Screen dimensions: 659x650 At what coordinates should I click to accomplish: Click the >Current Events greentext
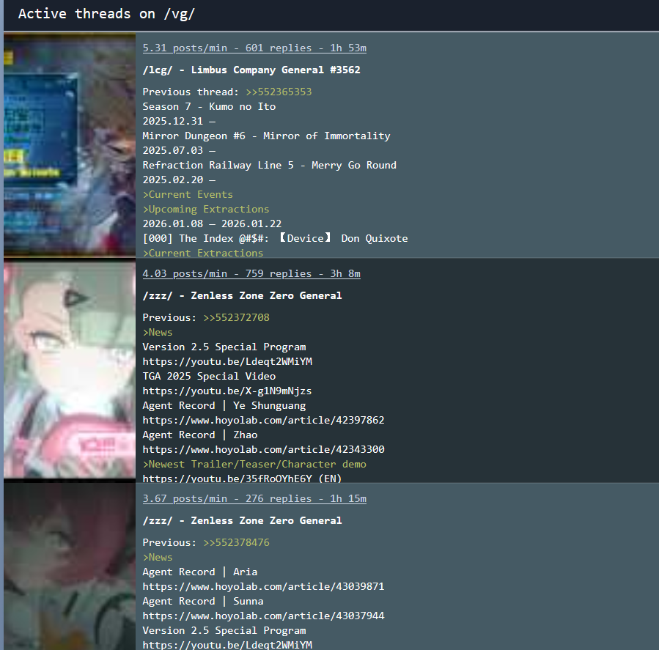point(188,194)
